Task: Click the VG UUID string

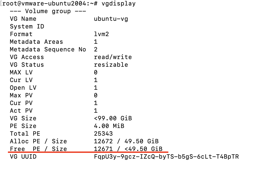Action: [166, 157]
